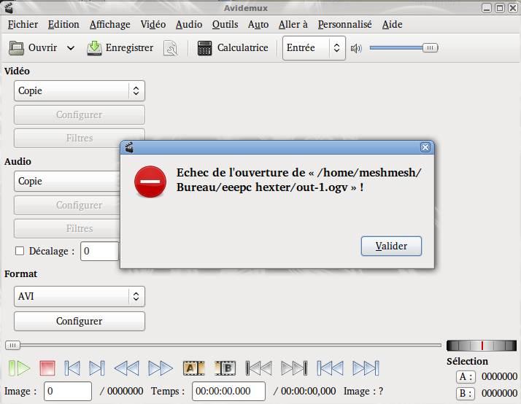Toggle the Décalage checkbox
This screenshot has width=521, height=404.
pos(20,251)
